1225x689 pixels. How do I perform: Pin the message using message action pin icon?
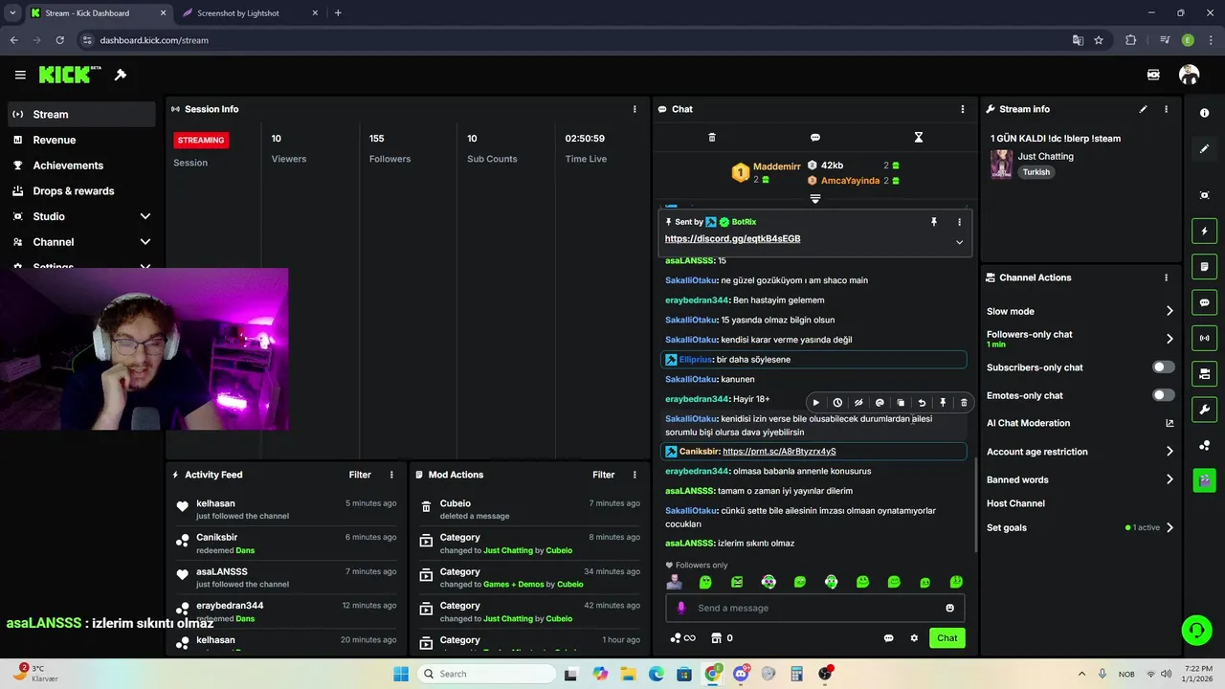click(943, 403)
